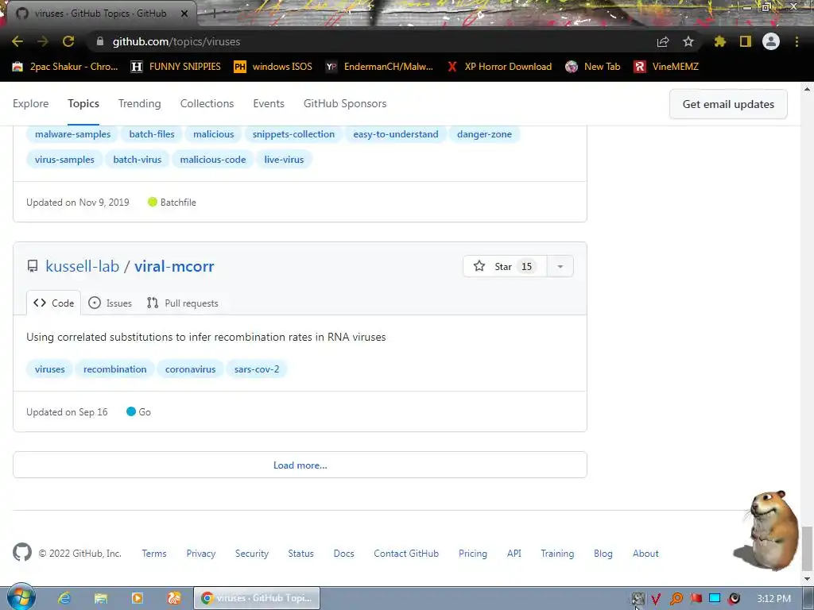Image resolution: width=814 pixels, height=610 pixels.
Task: Open the Contact GitHub footer link
Action: [x=406, y=554]
